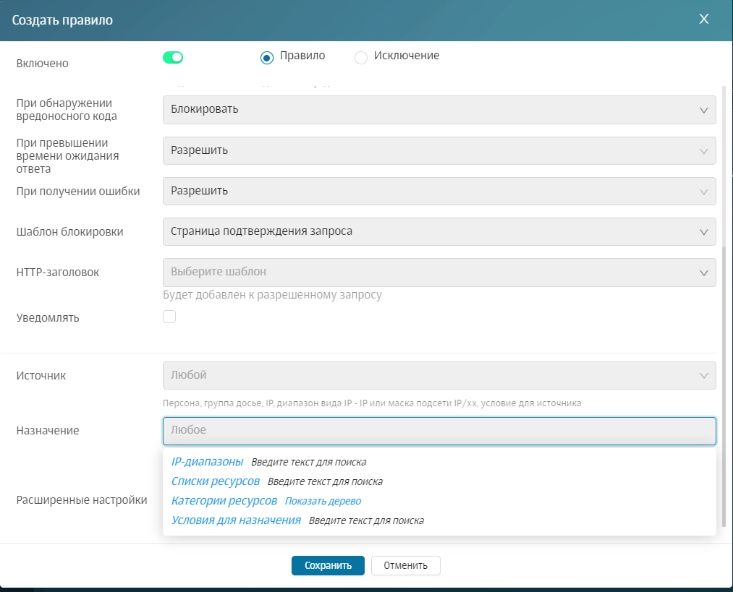Image resolution: width=733 pixels, height=592 pixels.
Task: Choose Условия для назначения in the list
Action: point(236,520)
